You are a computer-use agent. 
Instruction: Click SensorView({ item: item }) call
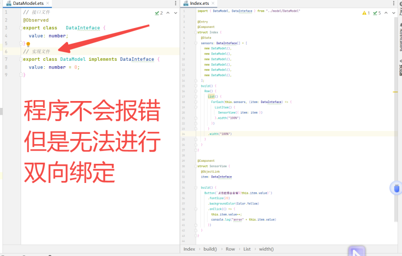click(240, 113)
